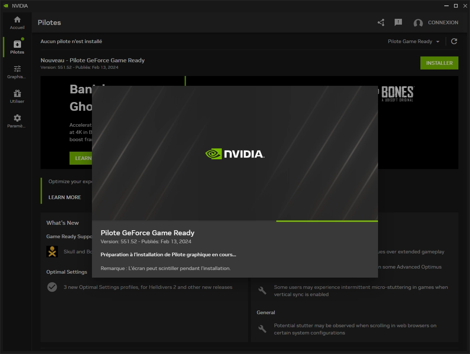
Task: Click '3 new Optimal Settings profiles' text
Action: (x=148, y=287)
